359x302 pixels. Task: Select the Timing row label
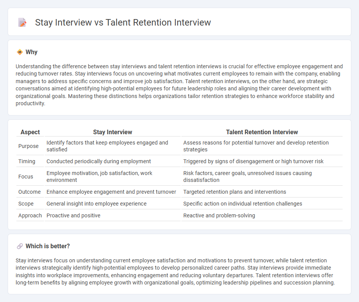coord(27,161)
